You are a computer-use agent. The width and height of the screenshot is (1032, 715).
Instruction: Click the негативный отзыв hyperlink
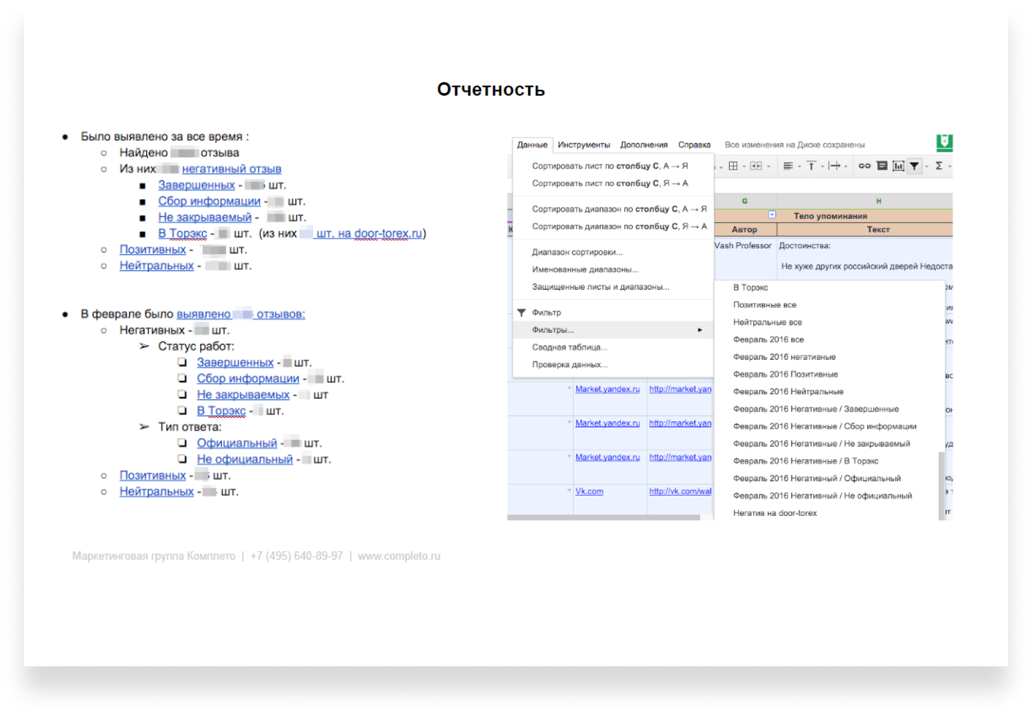(x=233, y=169)
